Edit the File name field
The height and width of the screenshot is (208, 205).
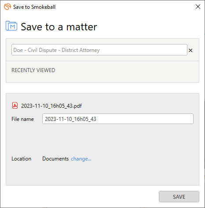118,119
